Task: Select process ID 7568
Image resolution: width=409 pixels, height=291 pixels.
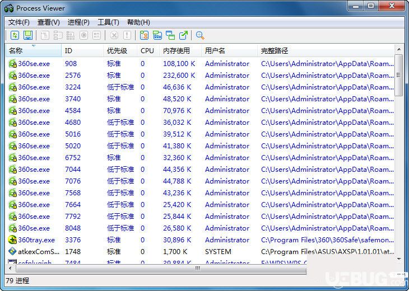Action: (73, 193)
